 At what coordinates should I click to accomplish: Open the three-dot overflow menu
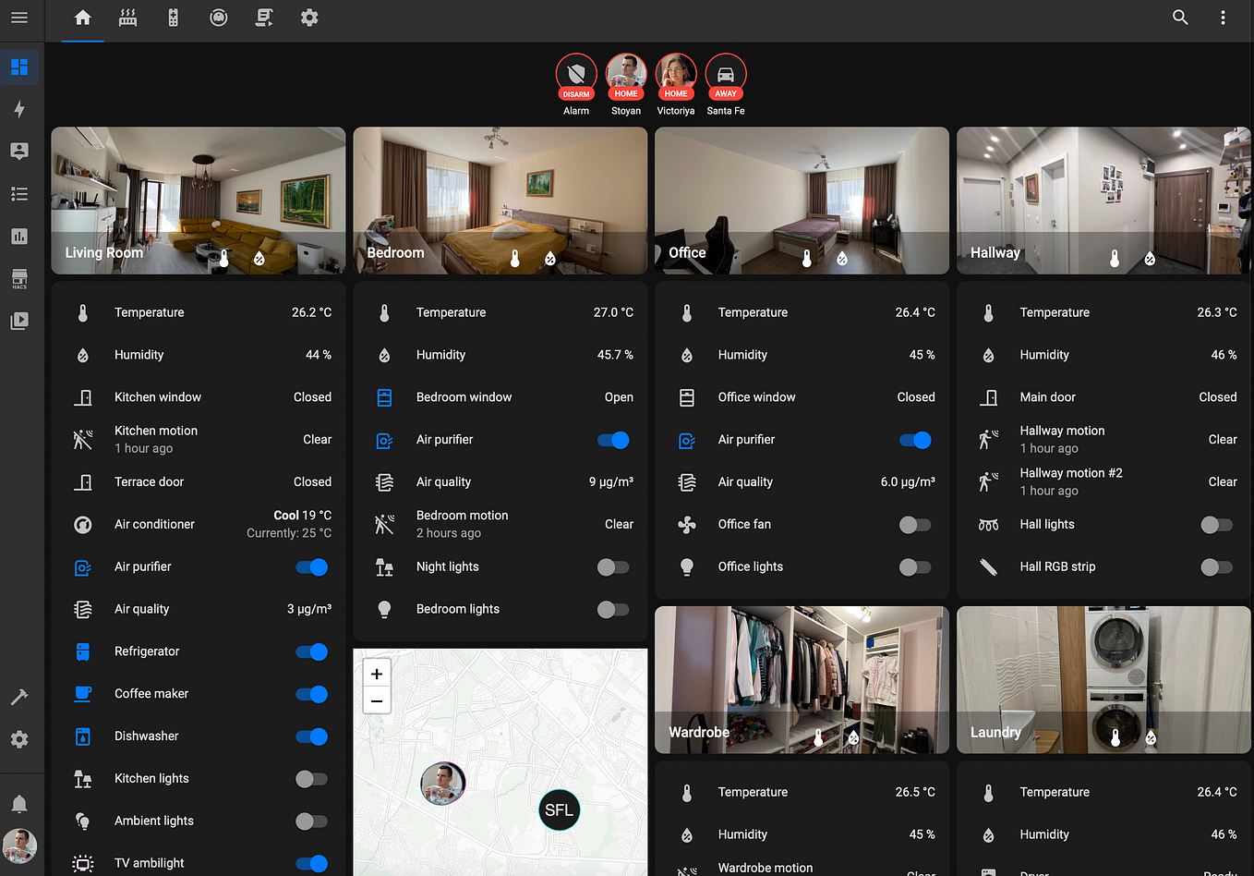point(1223,18)
